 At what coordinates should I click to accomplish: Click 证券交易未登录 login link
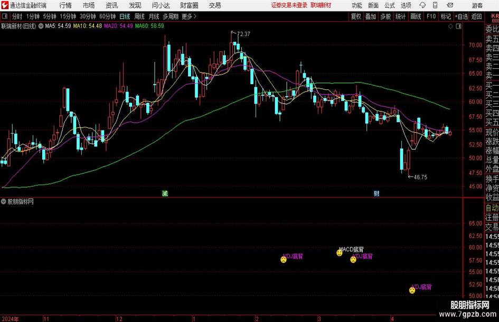point(289,5)
